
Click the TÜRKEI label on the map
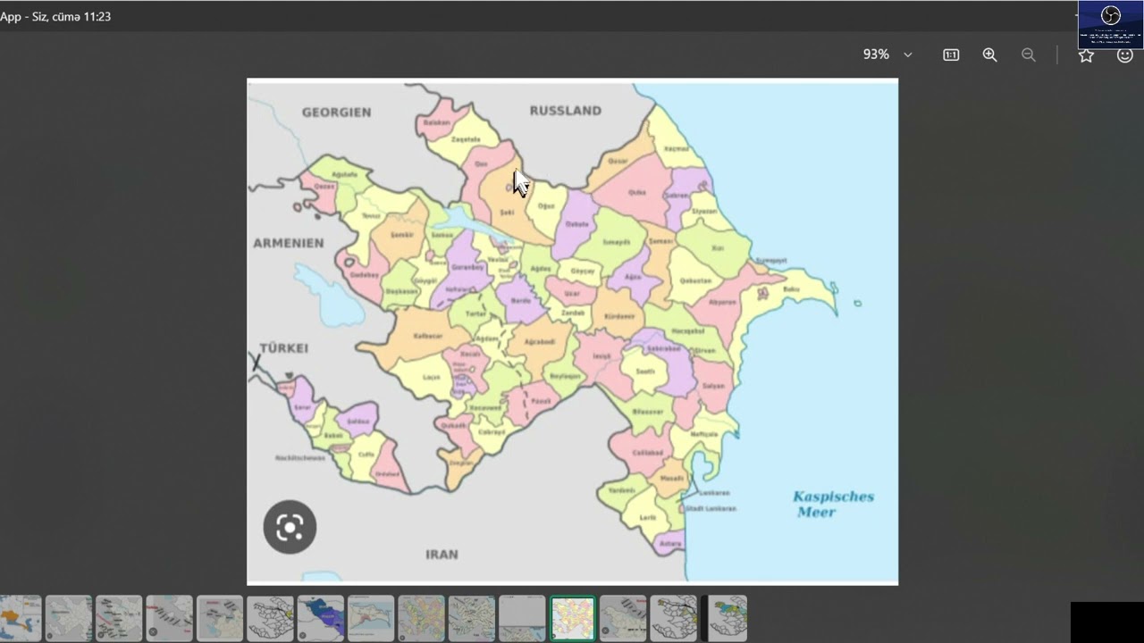(284, 348)
